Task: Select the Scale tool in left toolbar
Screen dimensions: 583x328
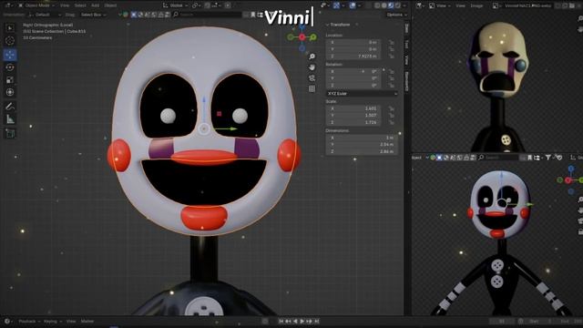Action: pos(10,79)
